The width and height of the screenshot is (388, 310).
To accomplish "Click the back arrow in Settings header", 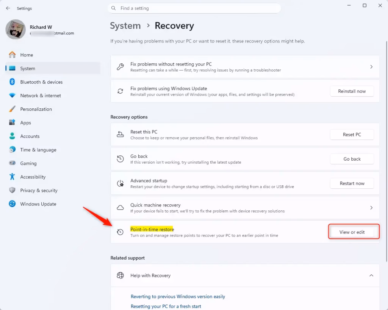I will point(8,8).
